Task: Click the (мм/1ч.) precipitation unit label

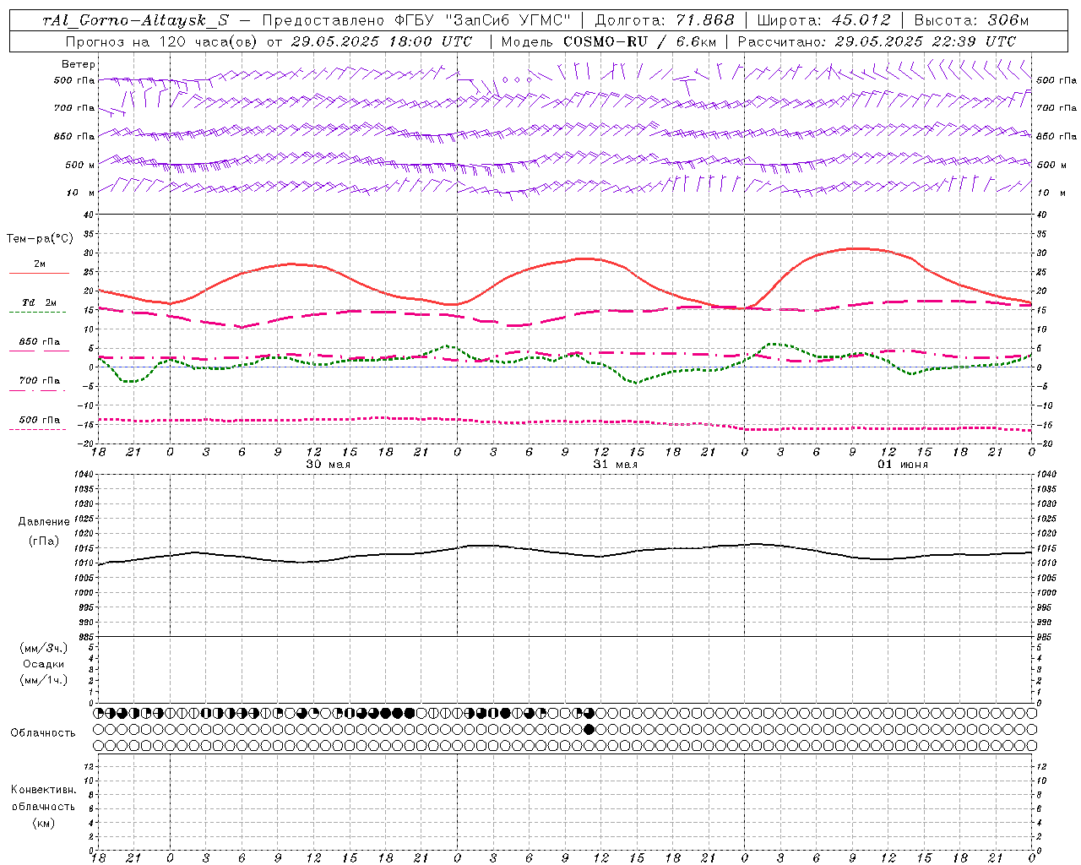Action: 44,680
